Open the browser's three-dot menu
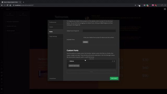167x94 pixels. point(165,5)
